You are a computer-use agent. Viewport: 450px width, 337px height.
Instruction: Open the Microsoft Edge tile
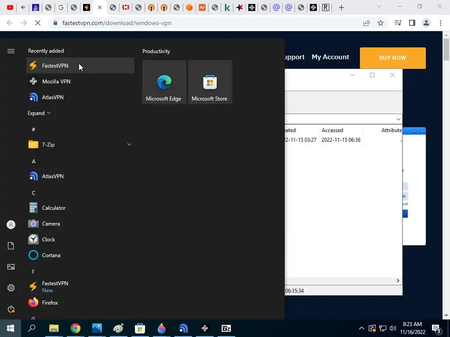click(164, 82)
